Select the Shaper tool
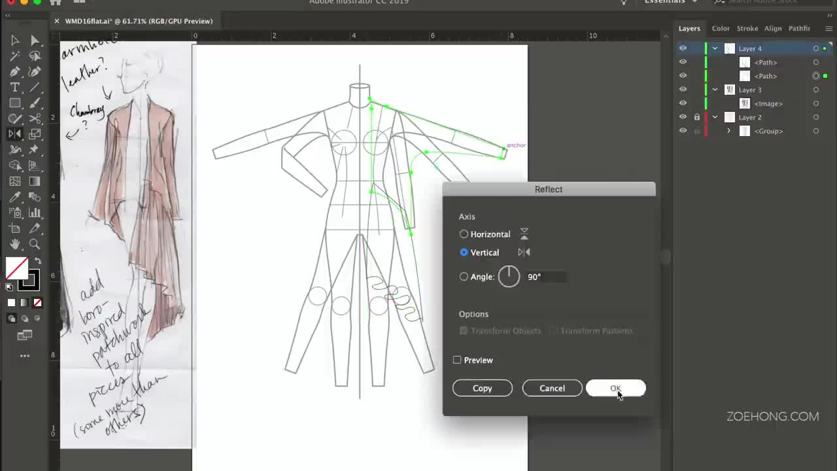This screenshot has width=837, height=471. pos(15,119)
